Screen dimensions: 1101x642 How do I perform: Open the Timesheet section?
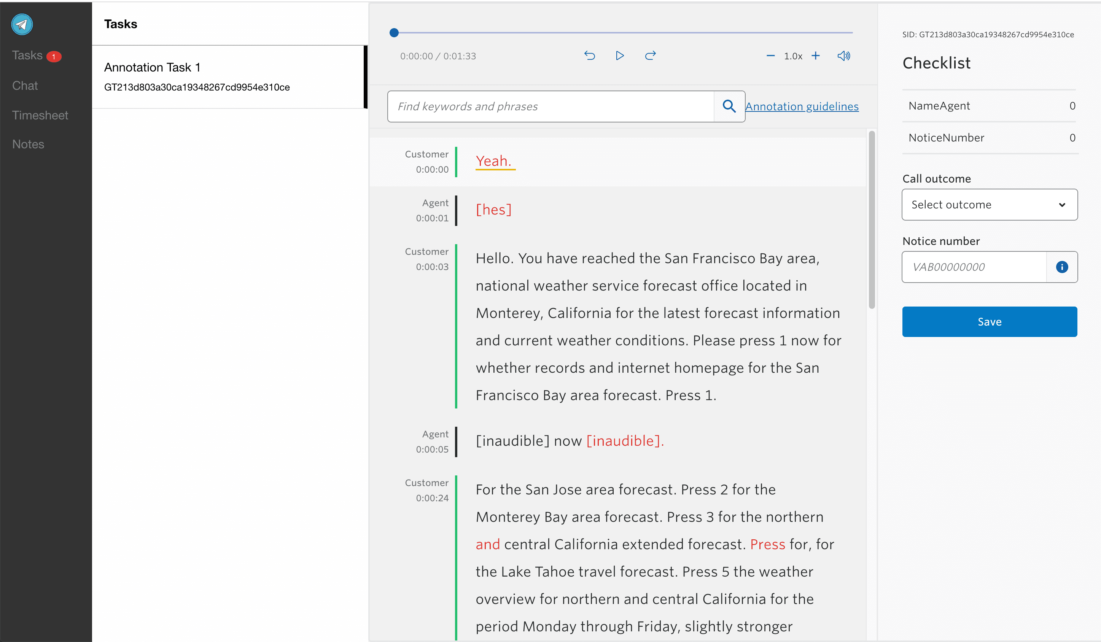click(40, 115)
